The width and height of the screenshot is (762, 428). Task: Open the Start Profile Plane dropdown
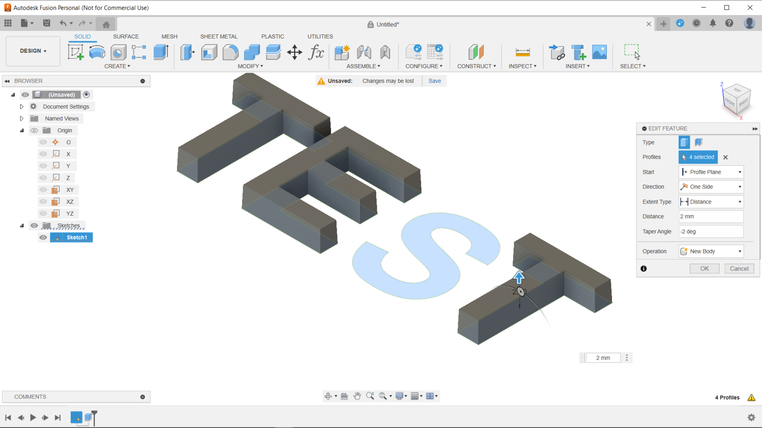coord(711,172)
